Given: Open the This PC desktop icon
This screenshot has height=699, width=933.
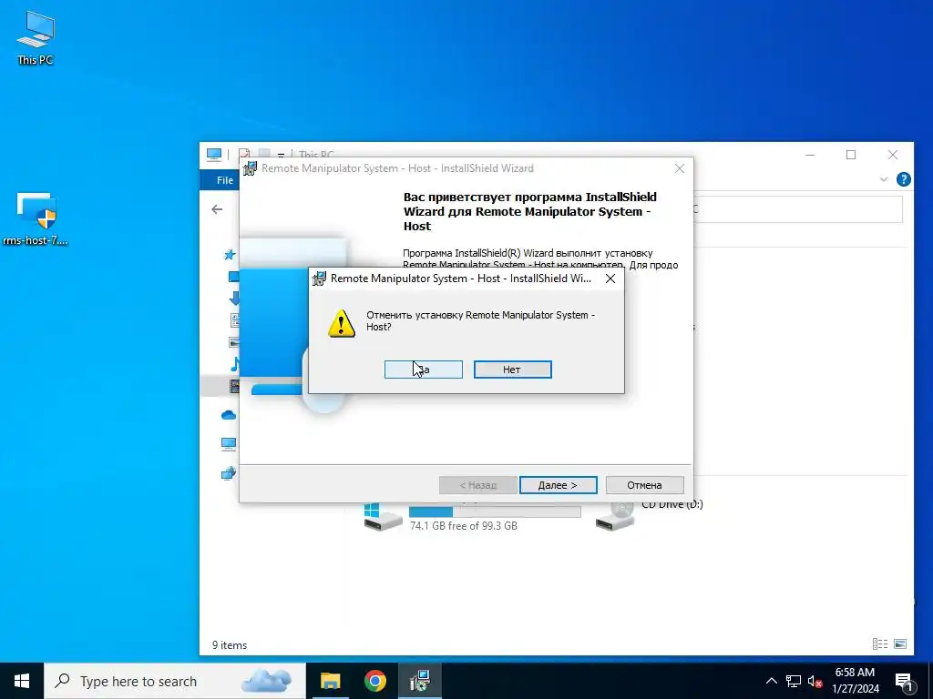Looking at the screenshot, I should [x=36, y=37].
